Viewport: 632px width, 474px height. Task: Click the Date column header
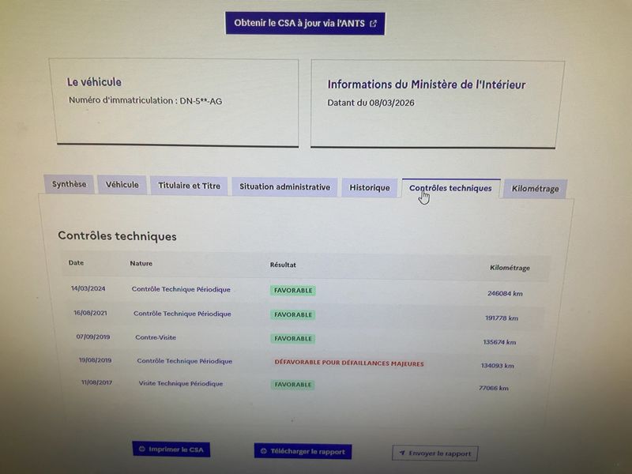point(76,263)
